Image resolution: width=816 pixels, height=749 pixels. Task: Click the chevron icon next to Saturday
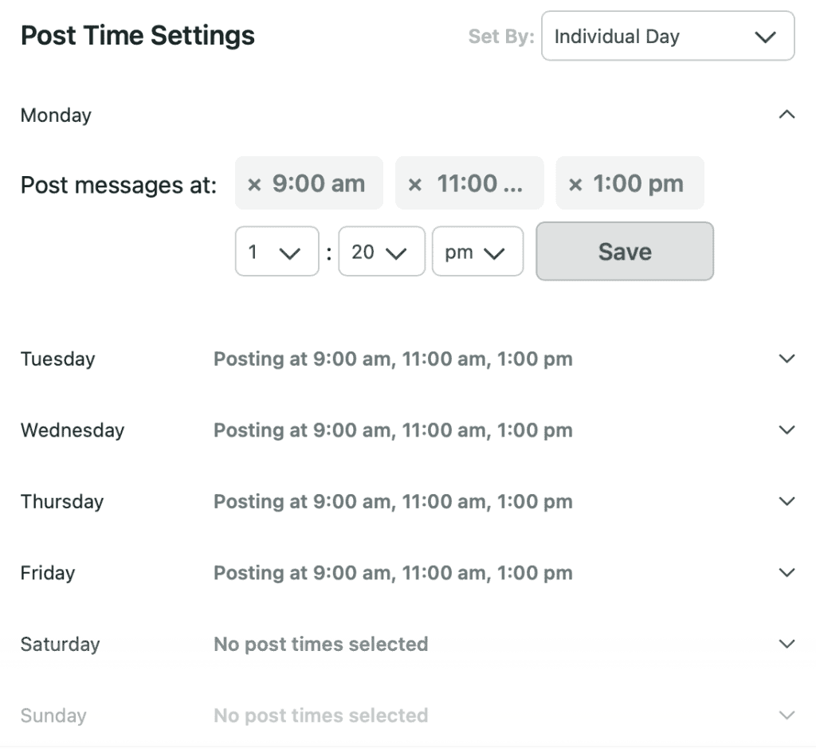787,644
